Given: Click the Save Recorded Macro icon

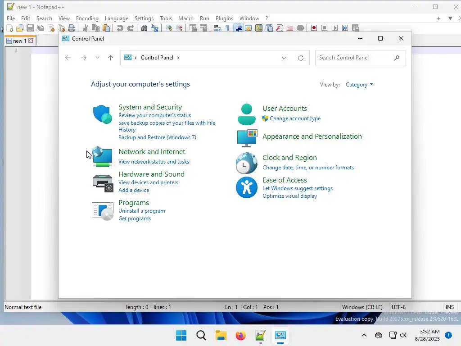Looking at the screenshot, I should click(356, 28).
